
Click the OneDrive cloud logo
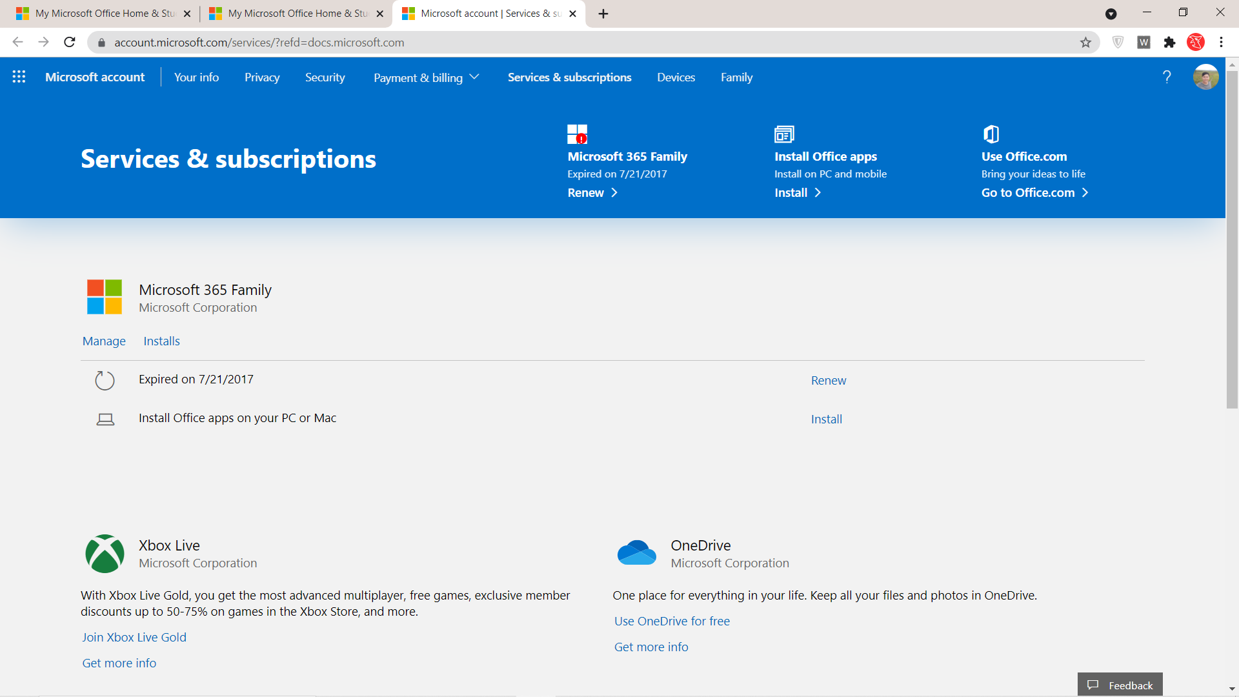tap(636, 554)
